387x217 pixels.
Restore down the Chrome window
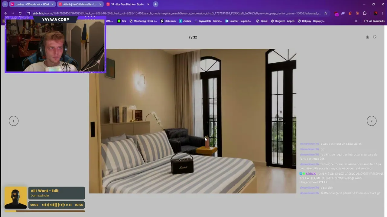click(373, 4)
